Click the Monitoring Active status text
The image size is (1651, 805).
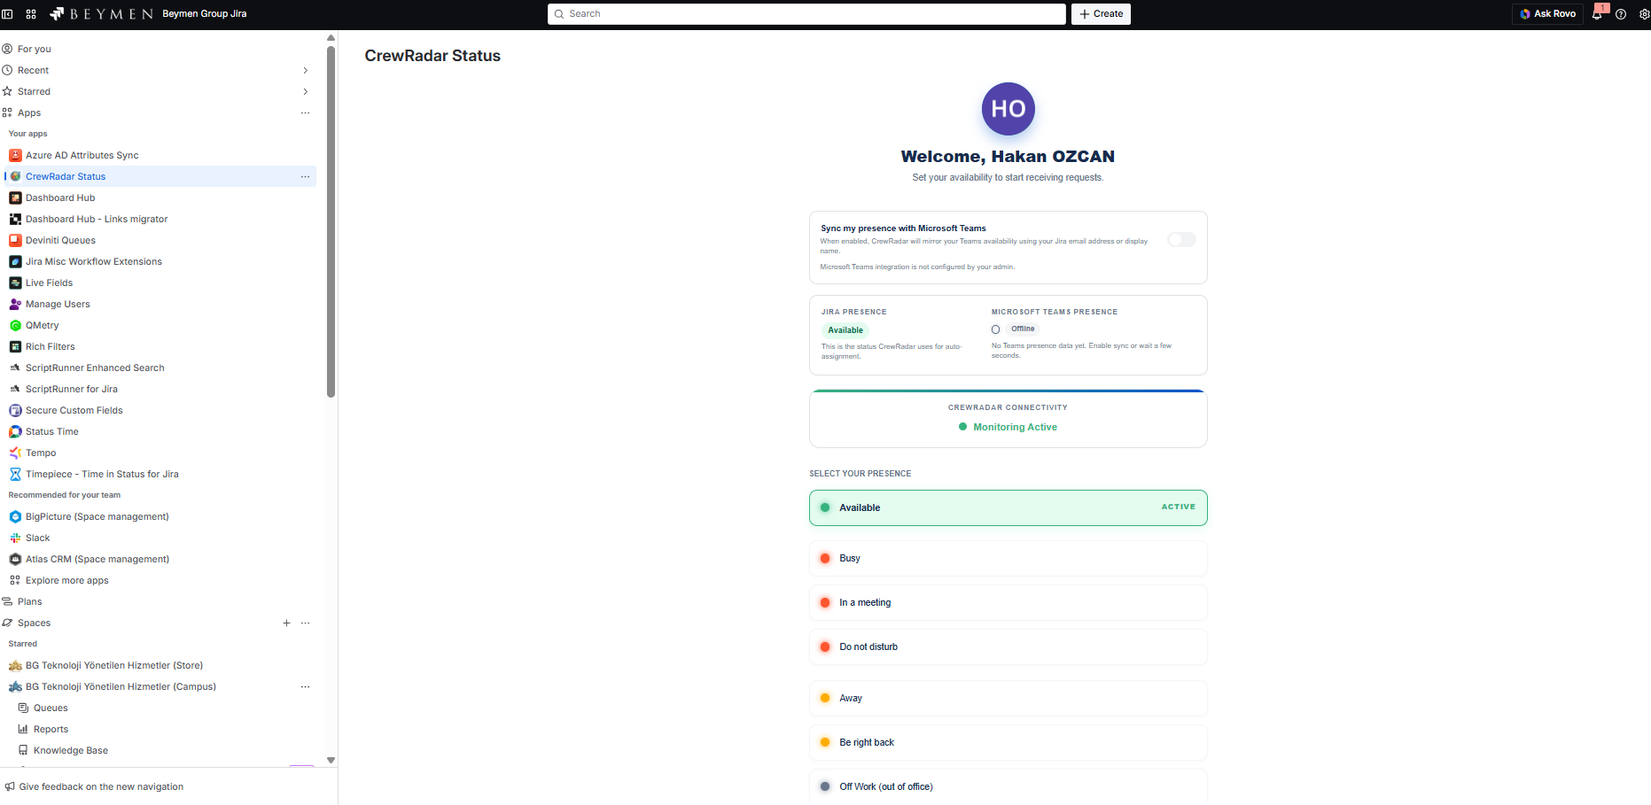tap(1015, 427)
